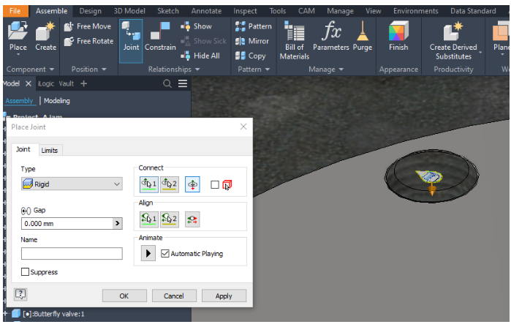This screenshot has width=511, height=327.
Task: Click Cancel in Place Joint dialog
Action: pyautogui.click(x=173, y=296)
